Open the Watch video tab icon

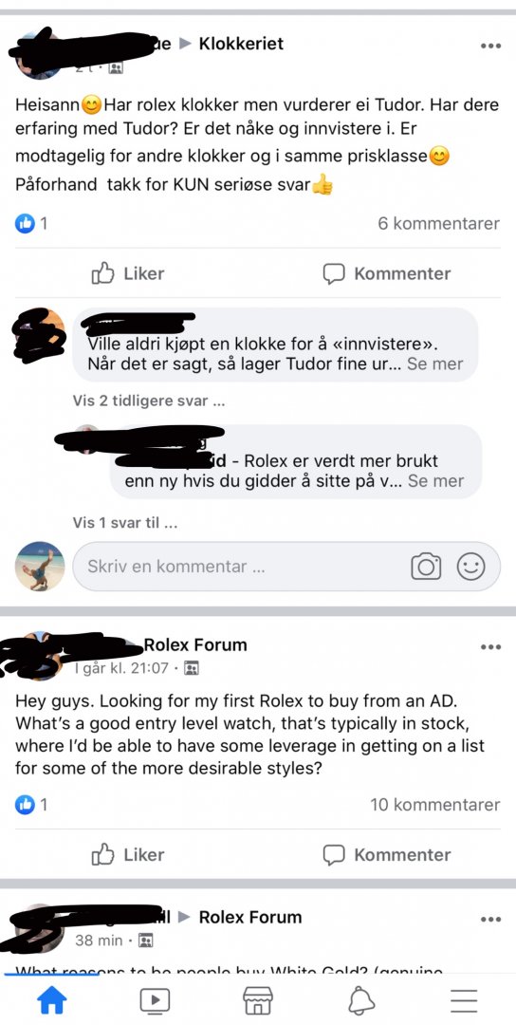[x=155, y=1000]
